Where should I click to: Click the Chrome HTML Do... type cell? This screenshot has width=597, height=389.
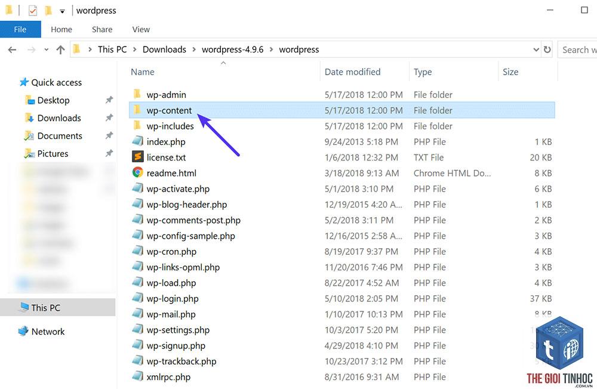[x=453, y=173]
